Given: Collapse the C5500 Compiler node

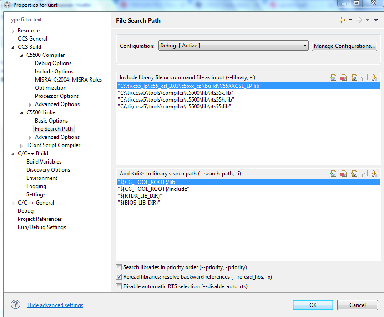Looking at the screenshot, I should click(x=21, y=56).
